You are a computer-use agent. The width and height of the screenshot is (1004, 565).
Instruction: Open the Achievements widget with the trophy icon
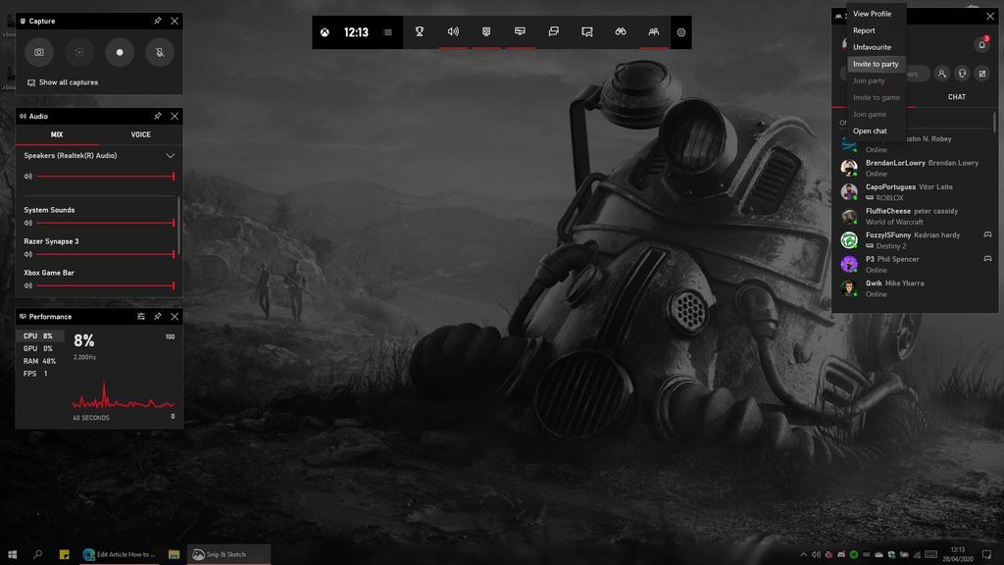click(420, 31)
